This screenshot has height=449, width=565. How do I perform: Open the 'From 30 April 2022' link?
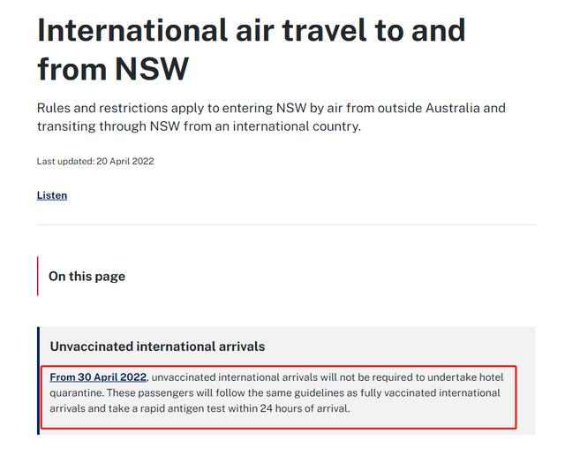[98, 377]
